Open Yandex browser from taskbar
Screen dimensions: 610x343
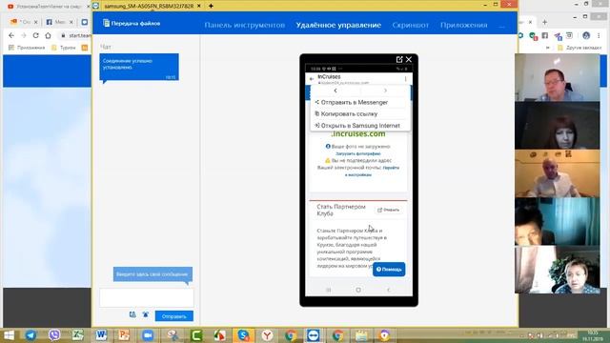pos(267,334)
